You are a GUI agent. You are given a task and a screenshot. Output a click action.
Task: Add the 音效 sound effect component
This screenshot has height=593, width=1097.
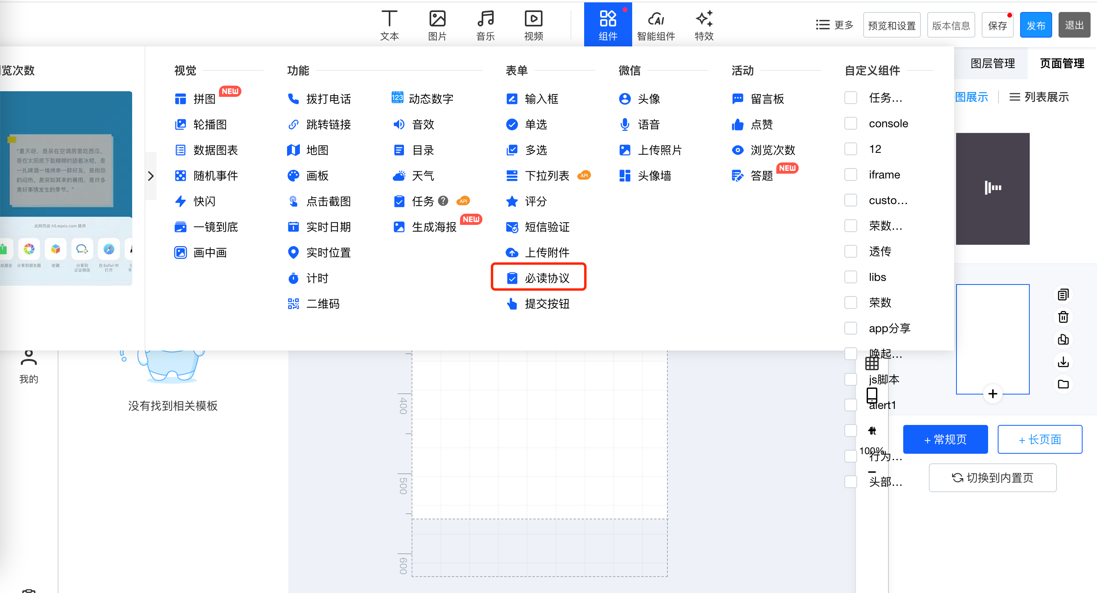414,124
